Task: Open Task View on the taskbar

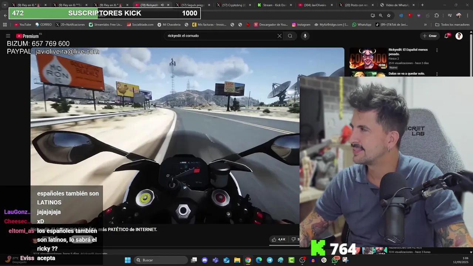Action: 194,260
